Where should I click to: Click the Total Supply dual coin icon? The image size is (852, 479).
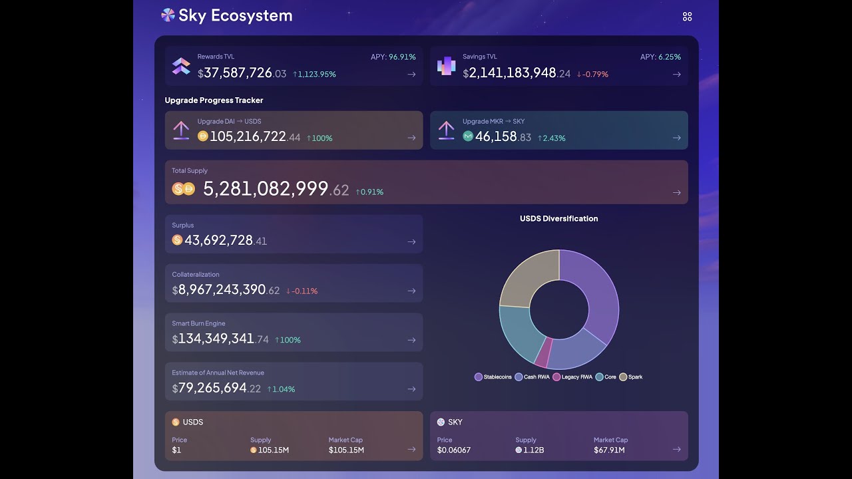(x=183, y=189)
